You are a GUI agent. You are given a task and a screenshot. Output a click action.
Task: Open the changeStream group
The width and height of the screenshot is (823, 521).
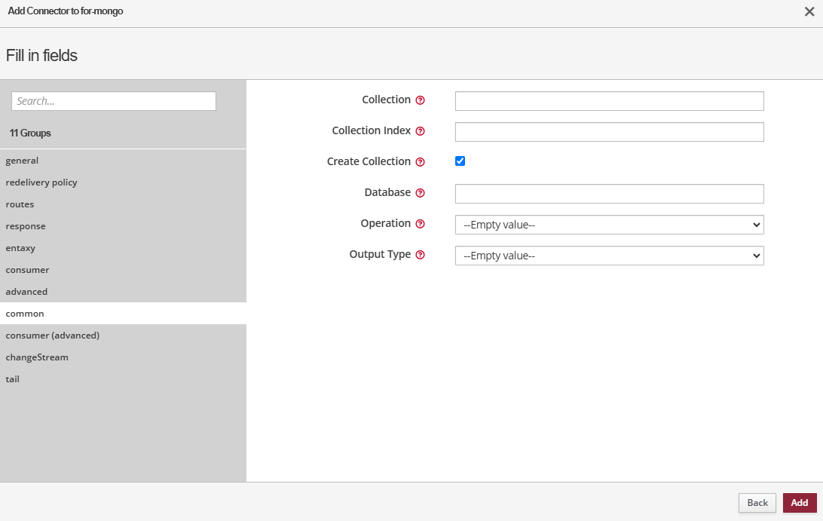[x=37, y=357]
